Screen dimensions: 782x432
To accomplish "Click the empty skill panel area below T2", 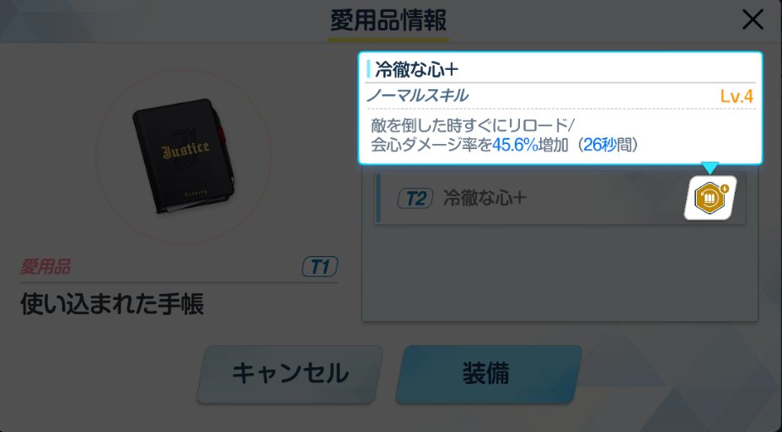I will click(x=560, y=273).
